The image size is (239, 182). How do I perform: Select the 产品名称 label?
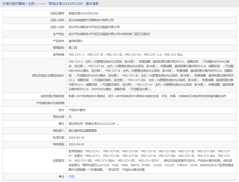(58, 41)
